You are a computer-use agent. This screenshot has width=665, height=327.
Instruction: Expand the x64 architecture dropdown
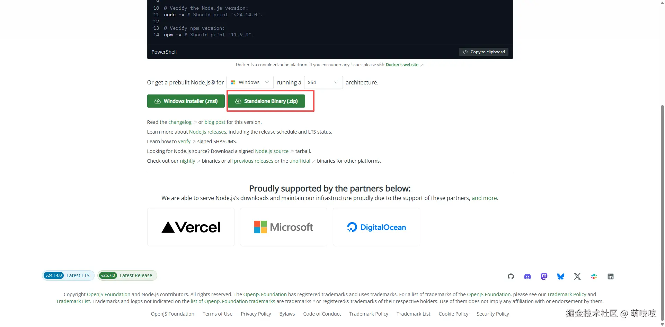[x=323, y=82]
